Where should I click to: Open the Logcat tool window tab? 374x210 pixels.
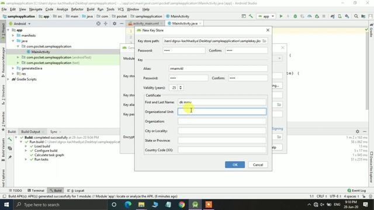(76, 191)
